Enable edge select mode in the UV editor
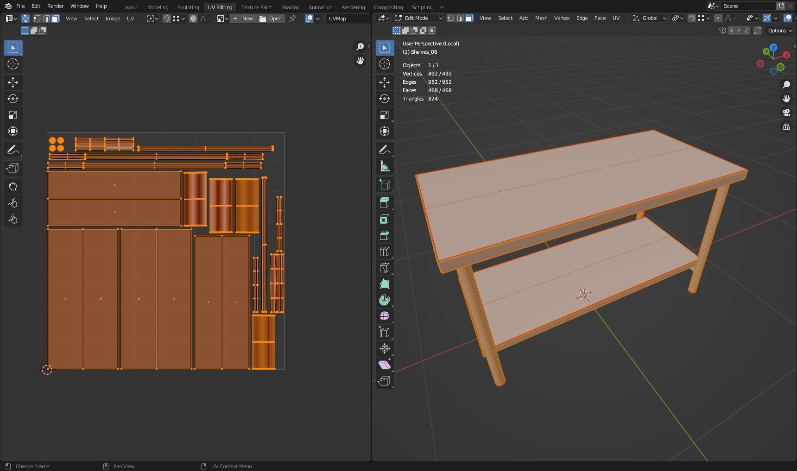797x471 pixels. pyautogui.click(x=46, y=19)
